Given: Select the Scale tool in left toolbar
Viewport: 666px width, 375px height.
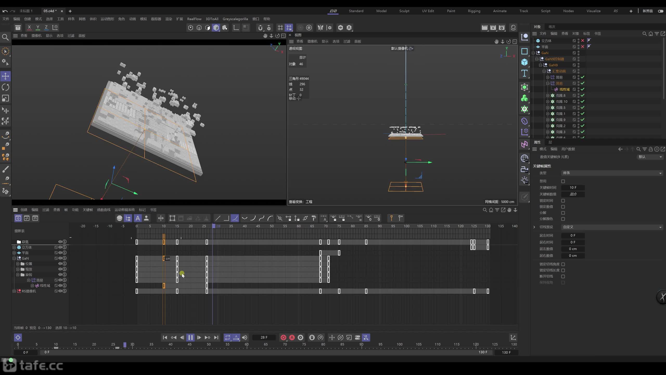Looking at the screenshot, I should [5, 98].
